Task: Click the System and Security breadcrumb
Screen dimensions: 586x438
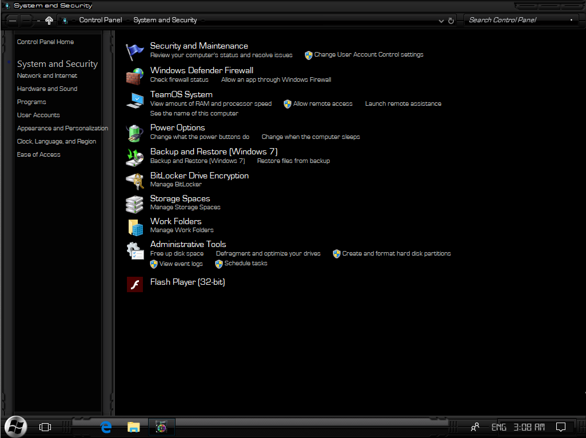Action: coord(165,20)
